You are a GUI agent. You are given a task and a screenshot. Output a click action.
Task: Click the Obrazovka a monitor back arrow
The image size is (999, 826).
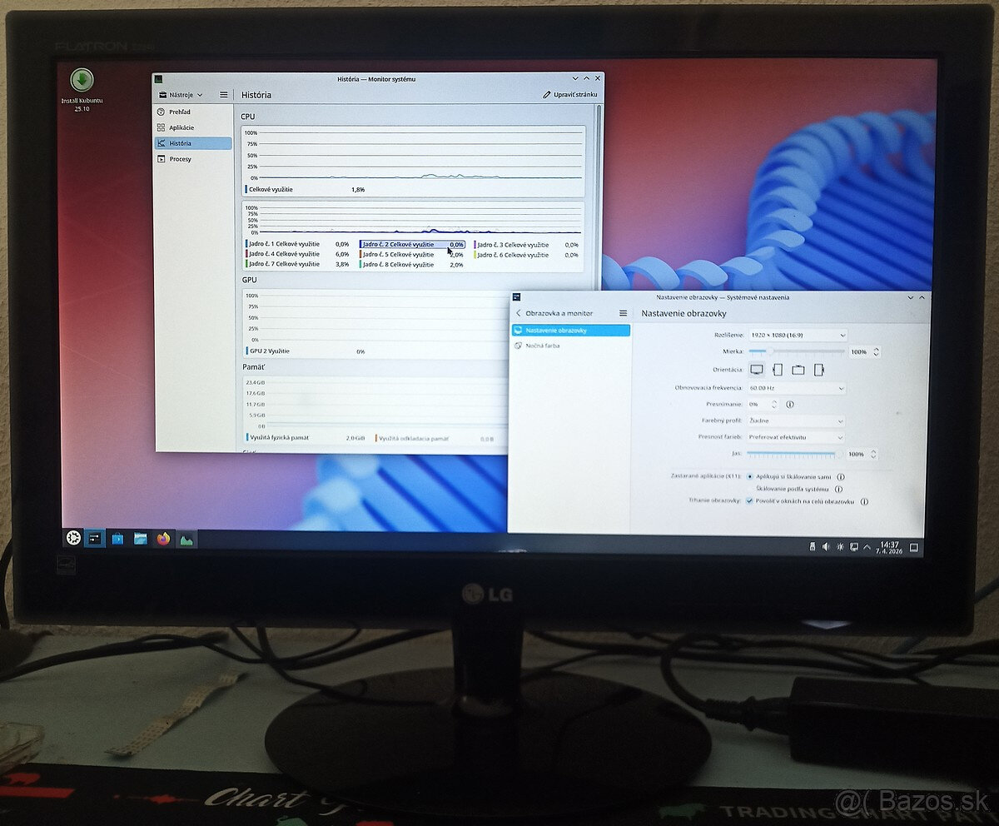click(x=517, y=313)
